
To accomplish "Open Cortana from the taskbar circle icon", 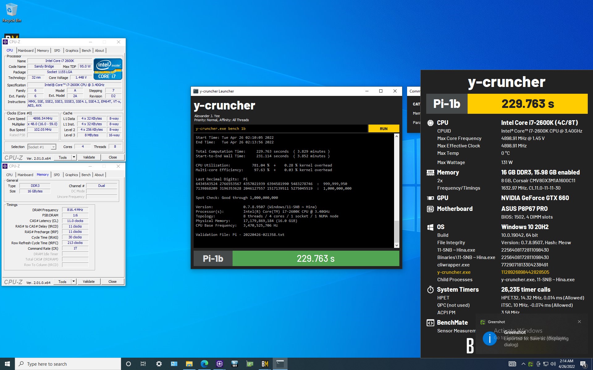I will click(x=128, y=364).
